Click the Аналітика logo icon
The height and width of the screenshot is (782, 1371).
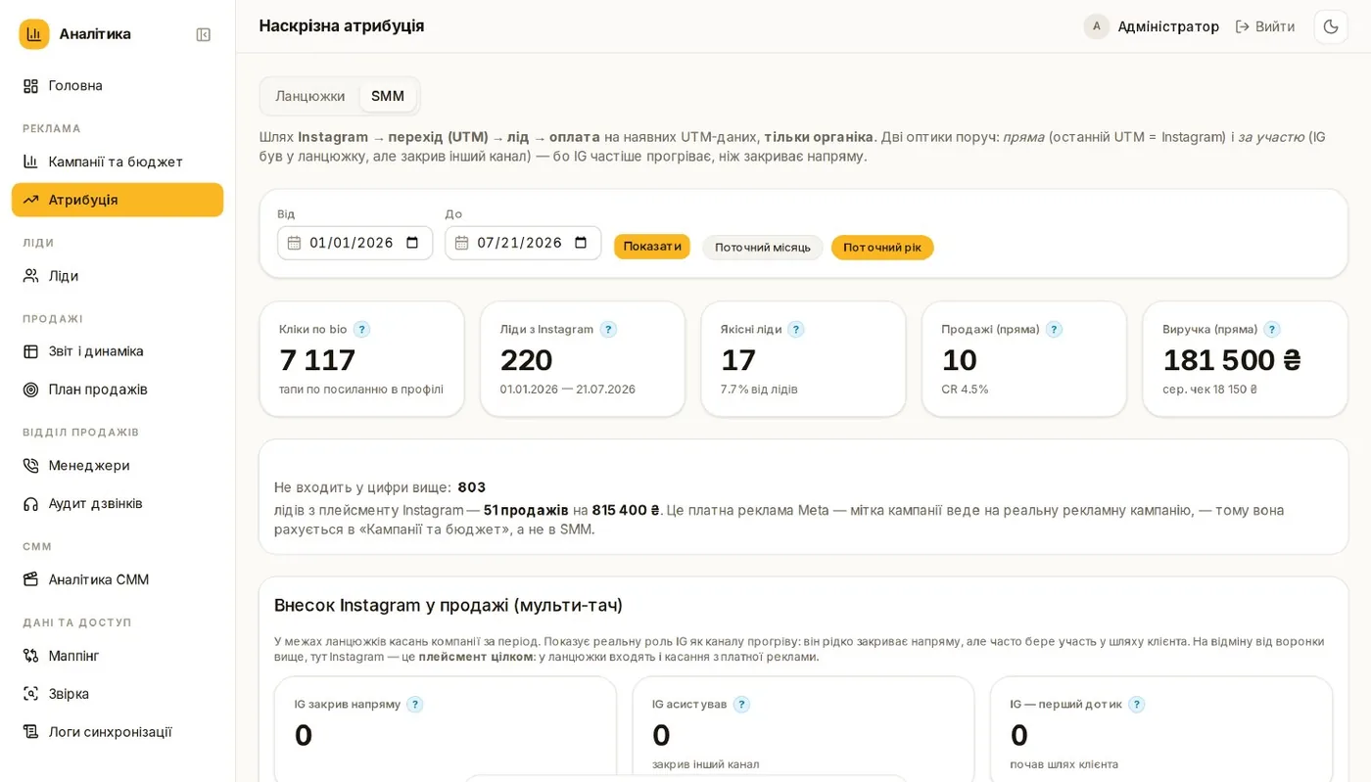(x=34, y=34)
